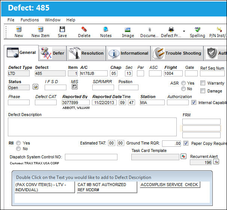Click the I F S D input field
This screenshot has width=227, height=210.
56,87
